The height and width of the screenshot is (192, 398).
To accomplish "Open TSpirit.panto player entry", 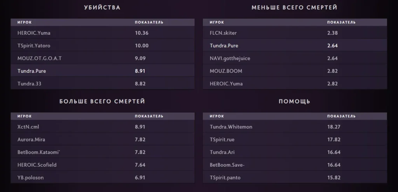I will click(x=225, y=178).
